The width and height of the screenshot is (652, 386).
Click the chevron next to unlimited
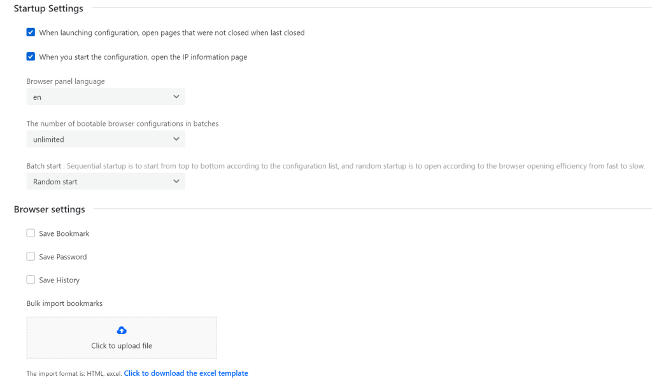pos(176,139)
